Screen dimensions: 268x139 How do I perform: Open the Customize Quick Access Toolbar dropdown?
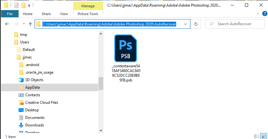point(29,5)
